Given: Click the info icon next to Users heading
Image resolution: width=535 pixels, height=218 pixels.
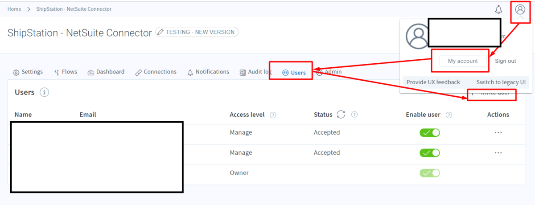Looking at the screenshot, I should pyautogui.click(x=44, y=92).
